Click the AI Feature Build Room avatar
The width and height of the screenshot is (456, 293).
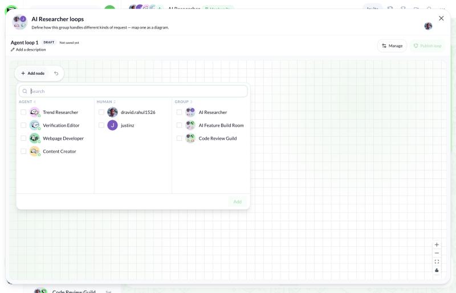coord(190,125)
